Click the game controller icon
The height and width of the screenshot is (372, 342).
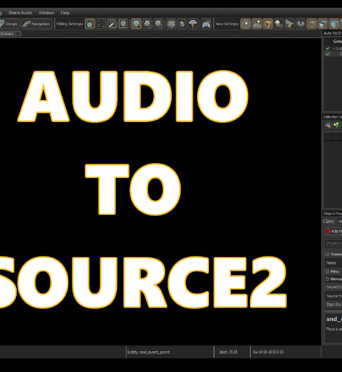click(x=206, y=24)
